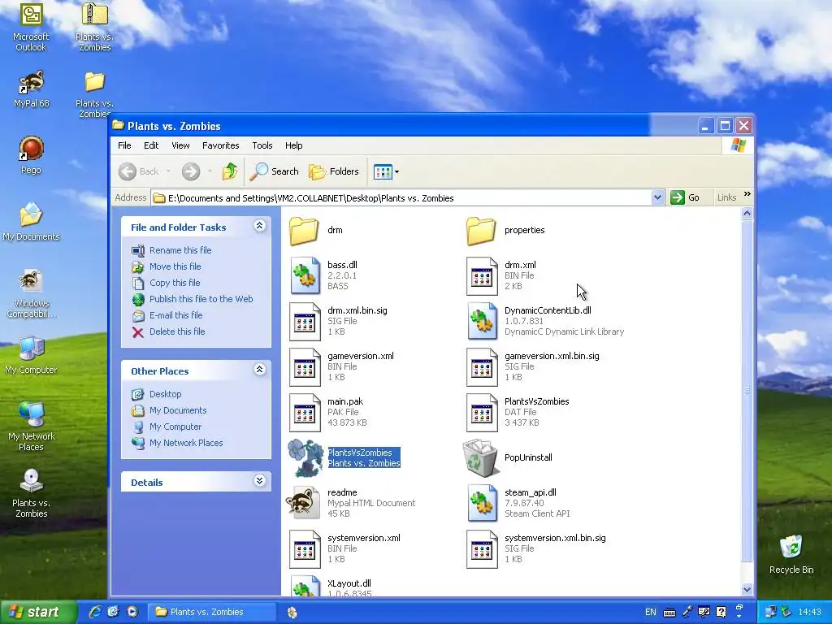Select the bass.dll file icon
832x624 pixels.
[305, 275]
